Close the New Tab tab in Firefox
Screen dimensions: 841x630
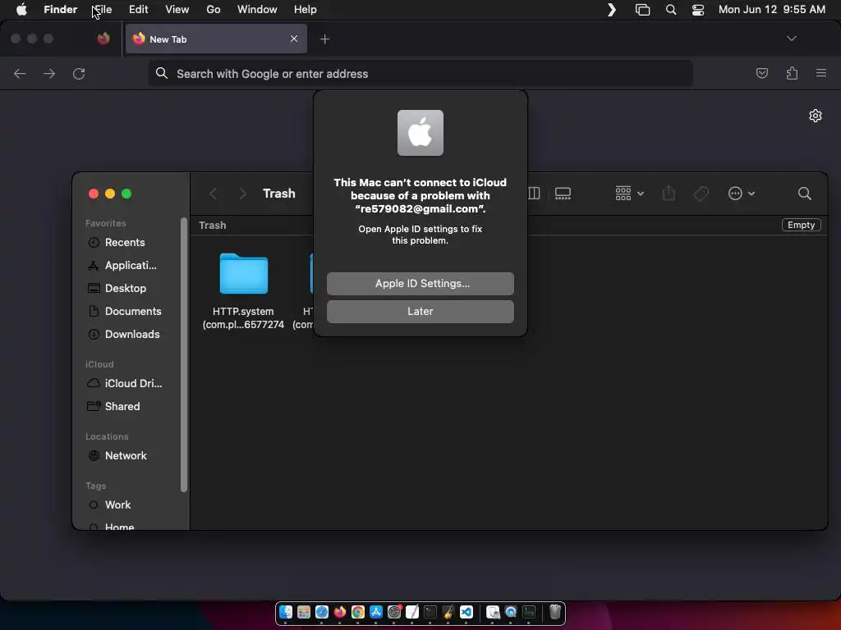click(x=294, y=39)
